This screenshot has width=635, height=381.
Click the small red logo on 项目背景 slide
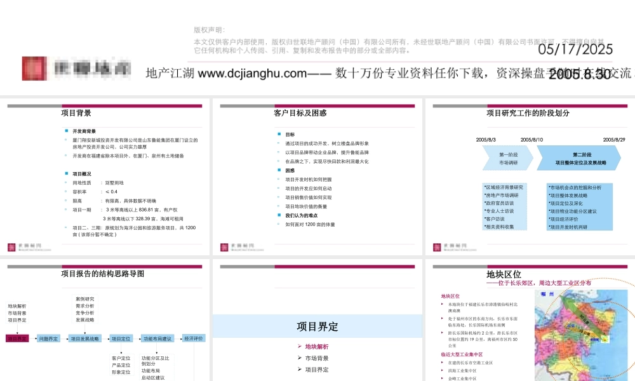tap(11, 247)
